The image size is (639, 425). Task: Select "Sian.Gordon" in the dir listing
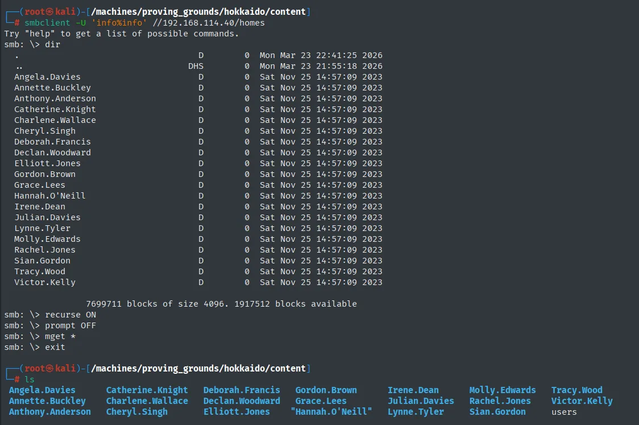43,261
